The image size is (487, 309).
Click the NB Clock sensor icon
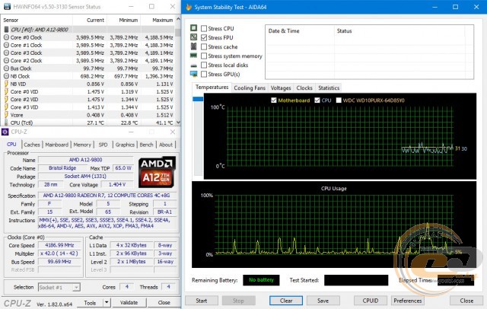click(x=6, y=76)
